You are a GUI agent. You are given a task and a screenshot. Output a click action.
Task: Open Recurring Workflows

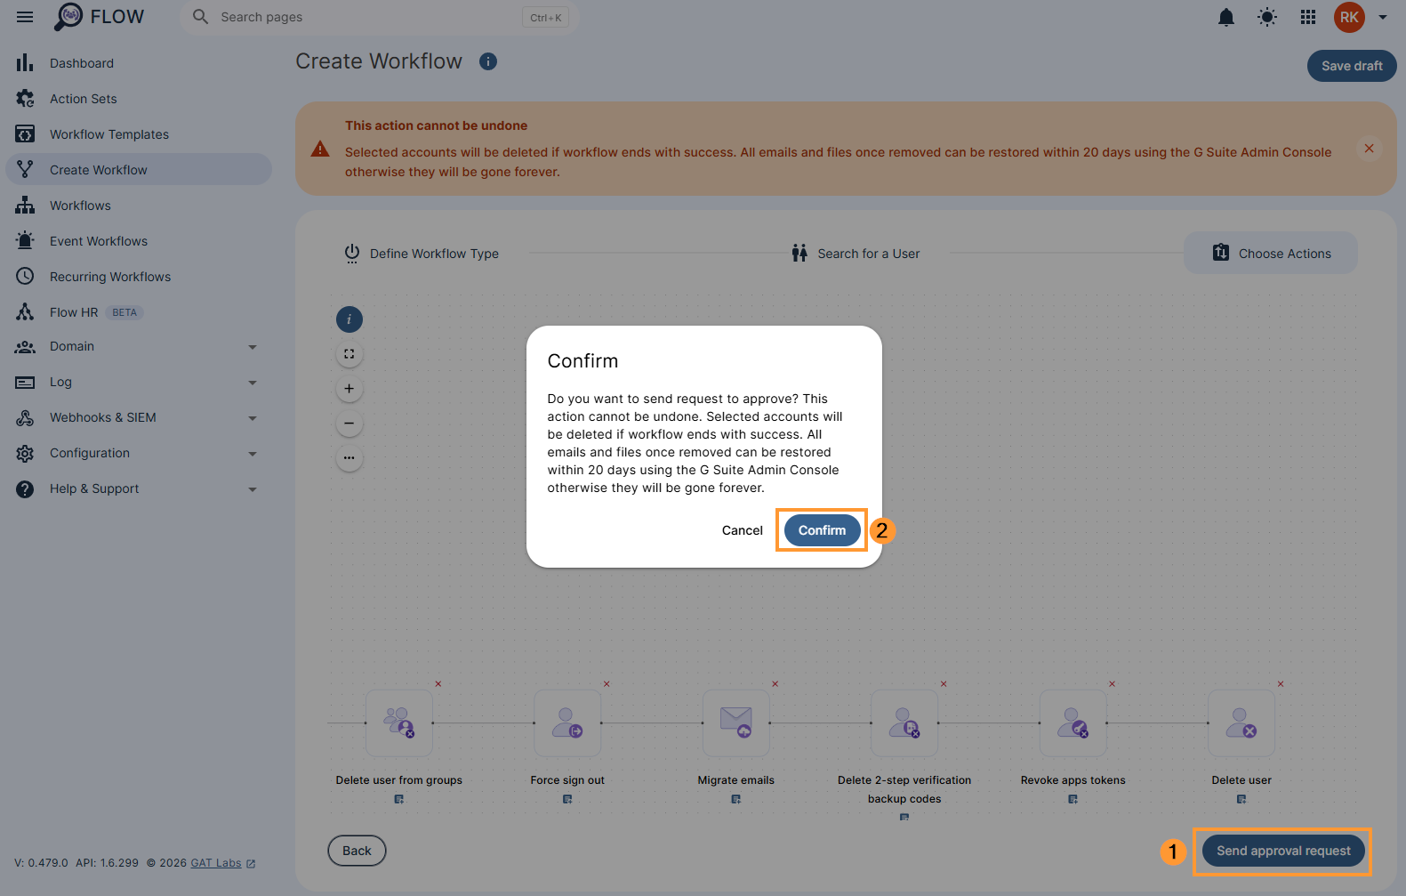[x=139, y=277]
